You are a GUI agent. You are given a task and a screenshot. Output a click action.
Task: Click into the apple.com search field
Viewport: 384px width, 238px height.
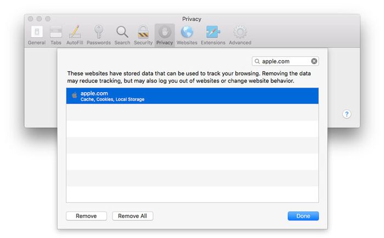click(x=285, y=61)
